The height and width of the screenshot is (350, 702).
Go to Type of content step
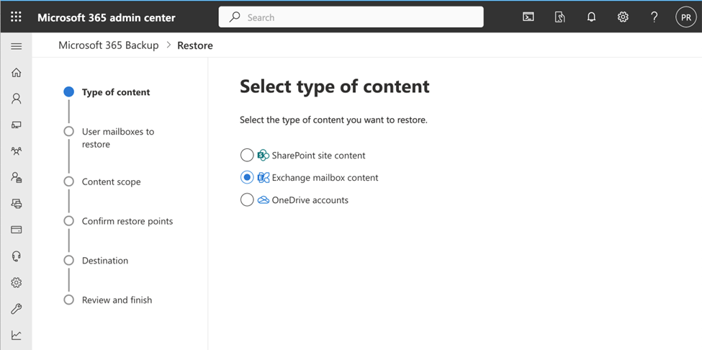pos(116,92)
